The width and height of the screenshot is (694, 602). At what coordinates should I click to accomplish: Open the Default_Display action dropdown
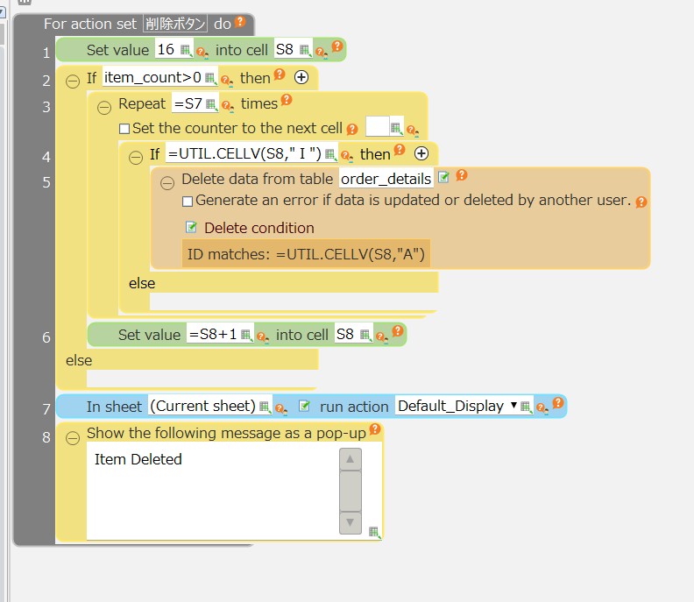click(513, 407)
